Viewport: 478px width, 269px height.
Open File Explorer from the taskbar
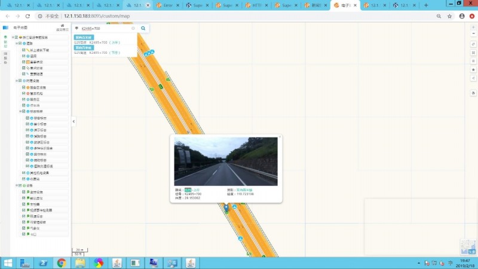(x=80, y=263)
